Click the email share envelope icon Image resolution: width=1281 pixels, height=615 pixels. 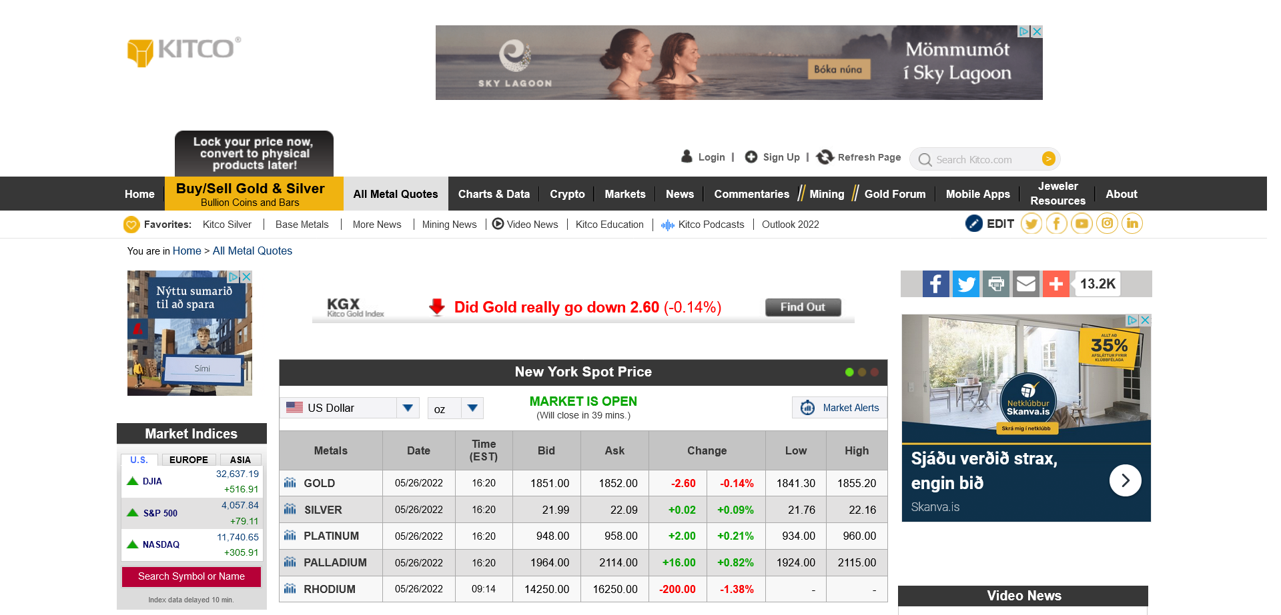pos(1025,284)
